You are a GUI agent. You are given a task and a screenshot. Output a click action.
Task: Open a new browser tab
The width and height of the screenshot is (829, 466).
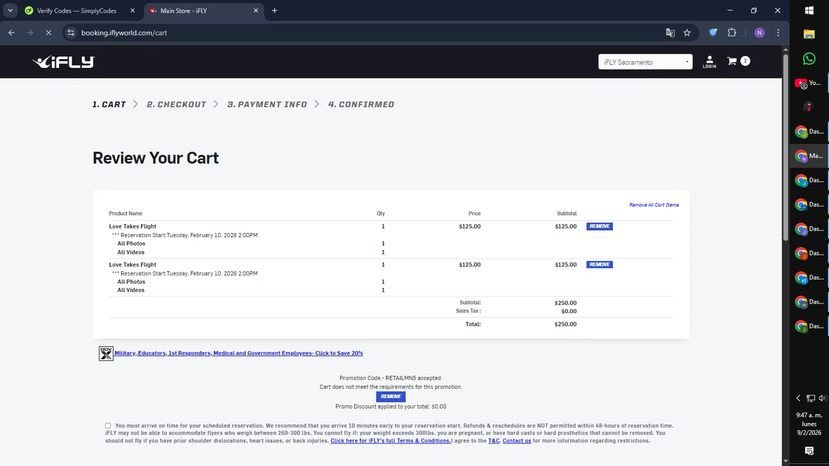coord(275,10)
